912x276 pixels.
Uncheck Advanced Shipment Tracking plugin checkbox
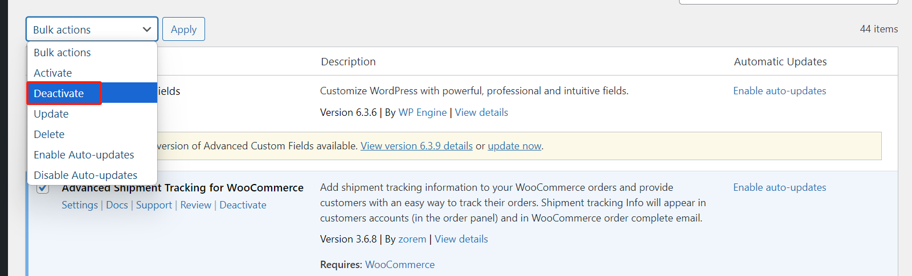pos(43,189)
